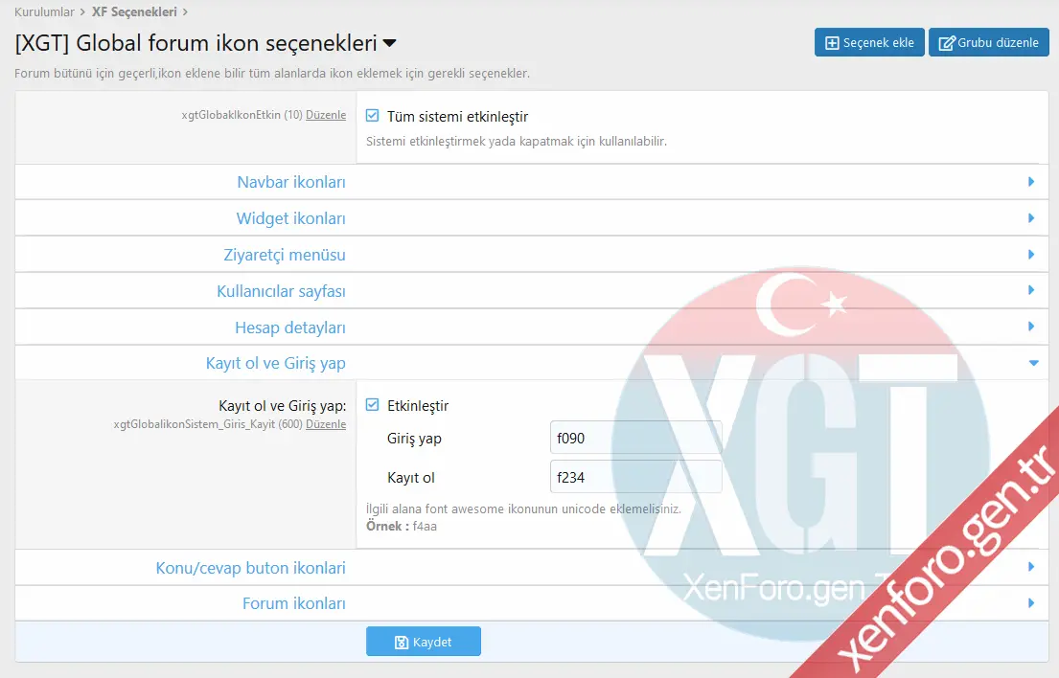Image resolution: width=1059 pixels, height=678 pixels.
Task: Click the xgtGlobalikonSistem_Giris_Kayit (600) option ID text
Action: pos(208,424)
